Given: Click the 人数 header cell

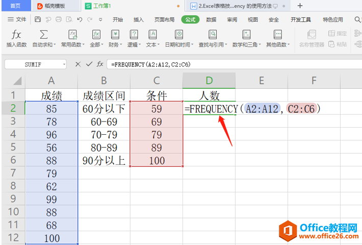Looking at the screenshot, I should [x=209, y=95].
